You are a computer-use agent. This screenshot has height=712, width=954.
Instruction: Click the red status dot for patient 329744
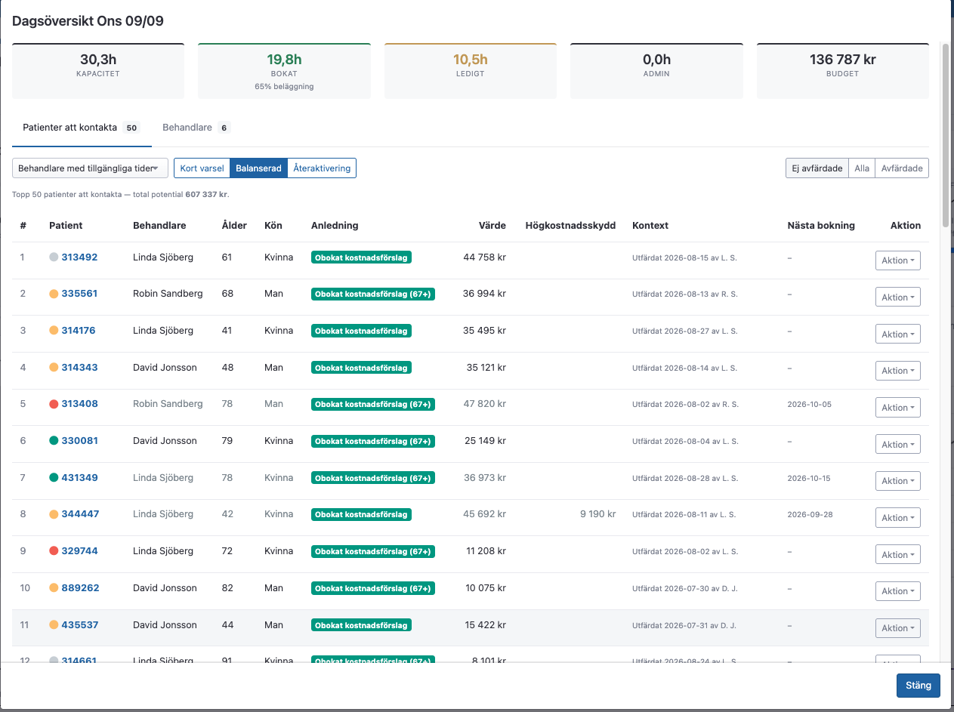pyautogui.click(x=54, y=551)
